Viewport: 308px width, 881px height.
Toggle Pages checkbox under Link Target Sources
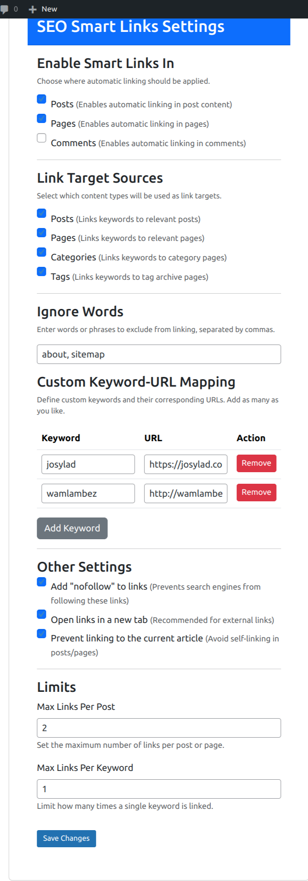(42, 233)
